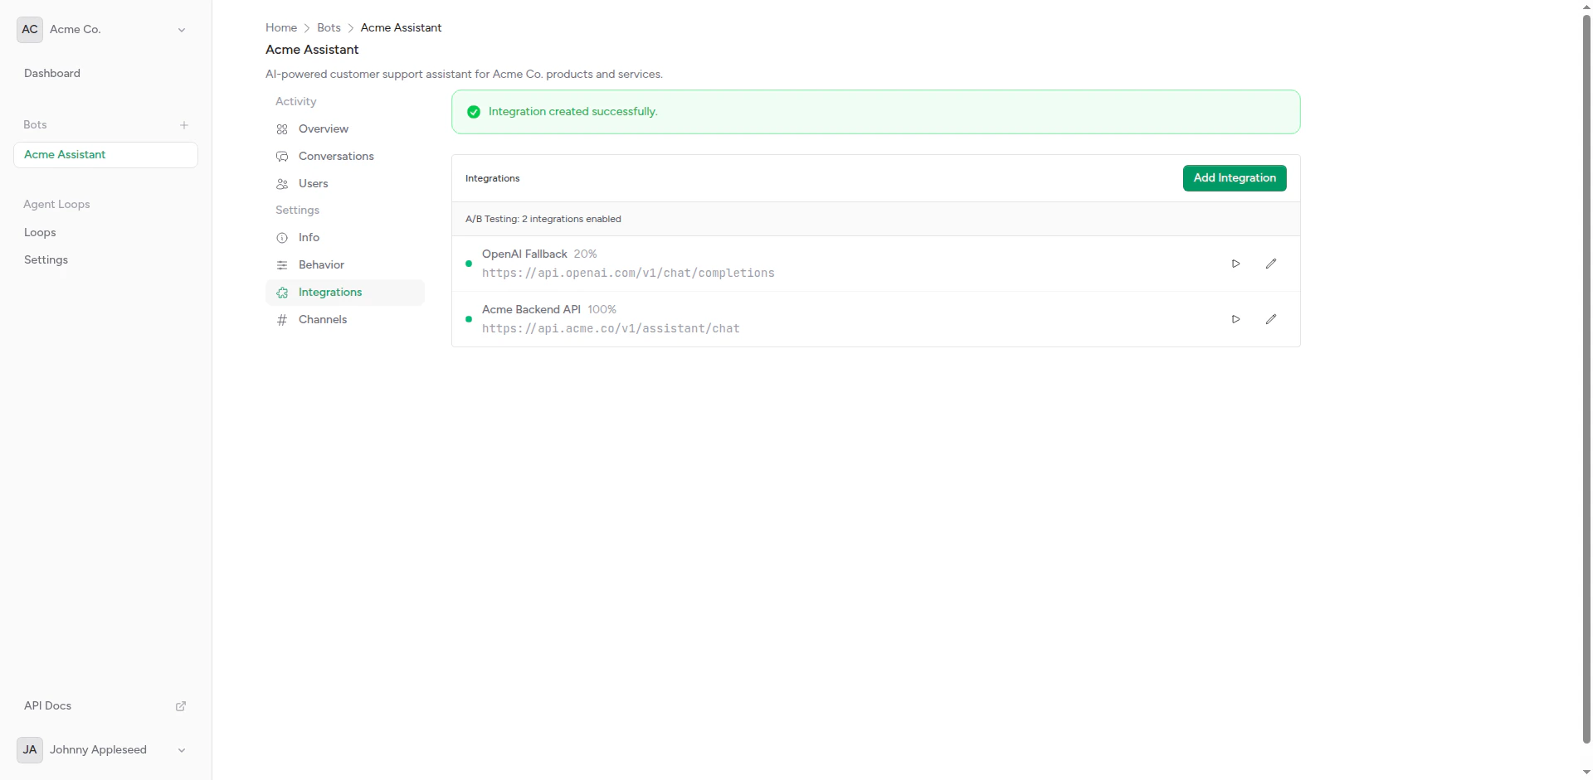Select Acme Assistant in the bots list
Image resolution: width=1593 pixels, height=780 pixels.
pos(66,154)
